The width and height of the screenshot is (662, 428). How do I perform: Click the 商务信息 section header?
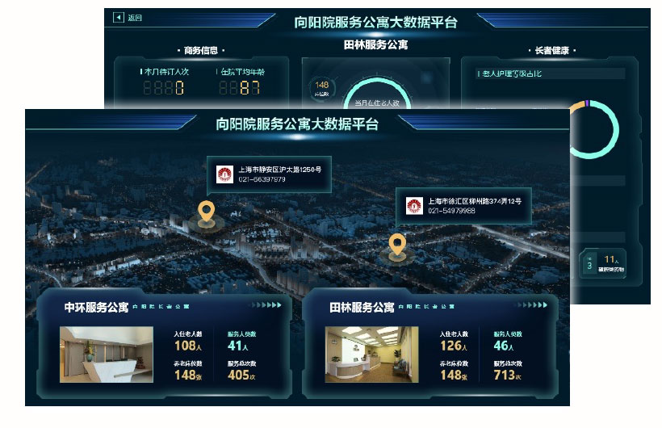click(201, 50)
